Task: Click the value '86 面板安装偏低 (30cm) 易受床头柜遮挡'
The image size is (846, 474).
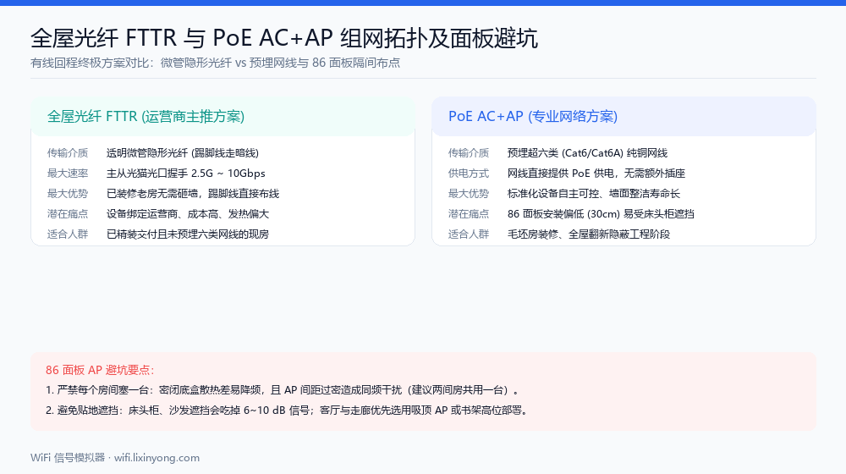Action: tap(601, 214)
